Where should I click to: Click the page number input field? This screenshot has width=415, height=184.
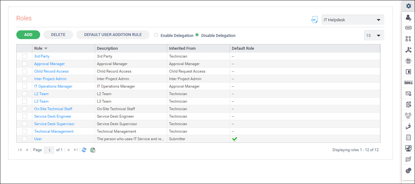tap(49, 150)
